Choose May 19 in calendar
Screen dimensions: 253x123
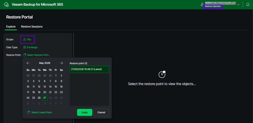pyautogui.click(x=39, y=92)
